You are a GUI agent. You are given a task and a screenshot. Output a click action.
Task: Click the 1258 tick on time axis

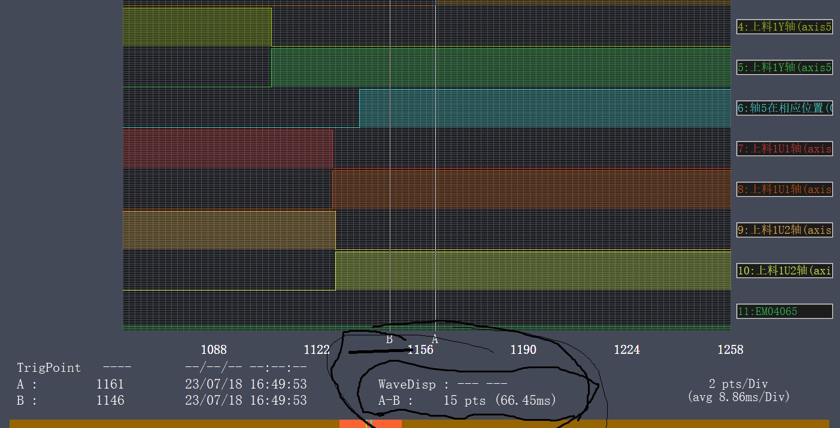tap(730, 350)
